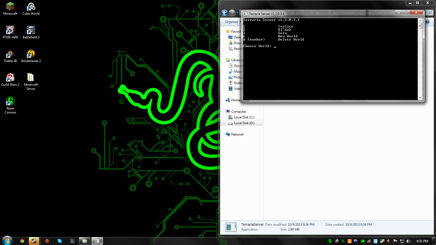Click the Guild Wars 2 desktop shortcut

tap(10, 80)
